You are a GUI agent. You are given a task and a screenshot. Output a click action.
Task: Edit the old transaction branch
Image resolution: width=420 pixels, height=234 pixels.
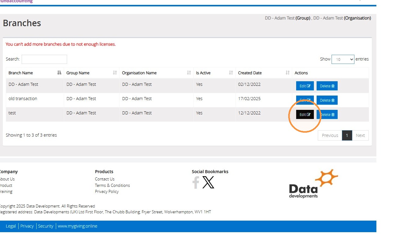pyautogui.click(x=305, y=100)
